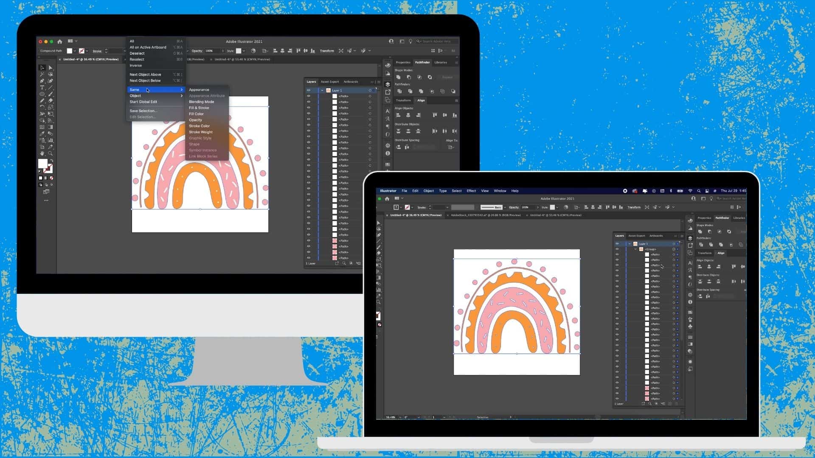Select the Zoom tool on the desktop monitor's toolbar
The width and height of the screenshot is (815, 458).
tap(51, 154)
